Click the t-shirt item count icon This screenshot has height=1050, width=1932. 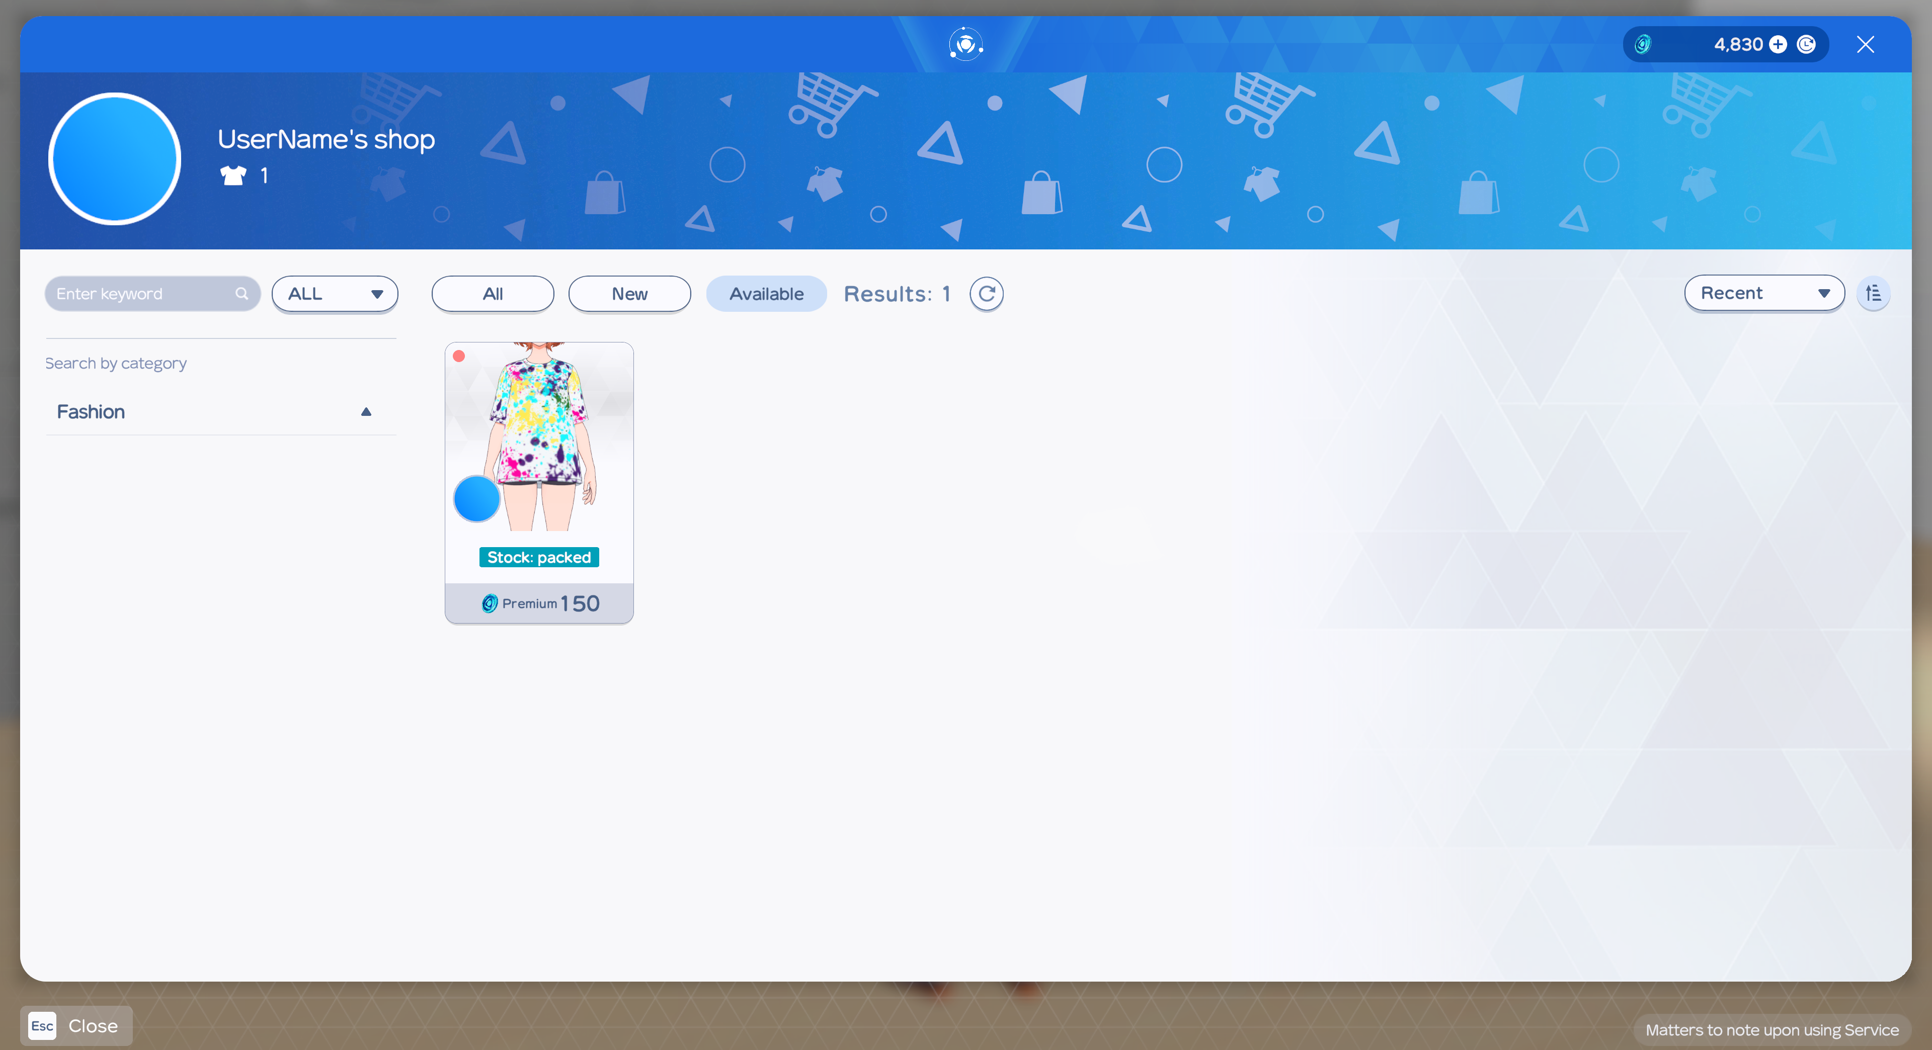(232, 176)
